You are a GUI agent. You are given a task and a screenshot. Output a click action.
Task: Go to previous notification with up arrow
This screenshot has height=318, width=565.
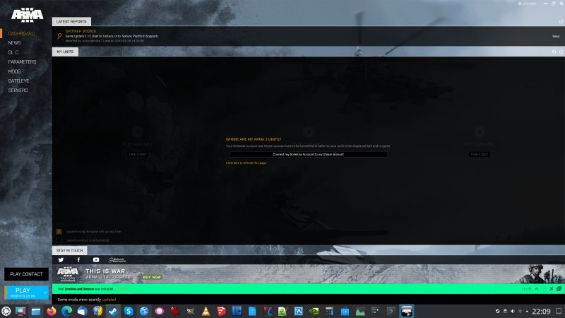point(537,289)
